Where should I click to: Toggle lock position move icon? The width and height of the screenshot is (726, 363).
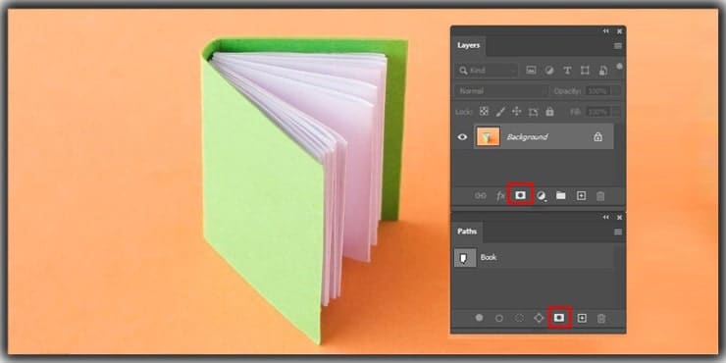point(517,112)
